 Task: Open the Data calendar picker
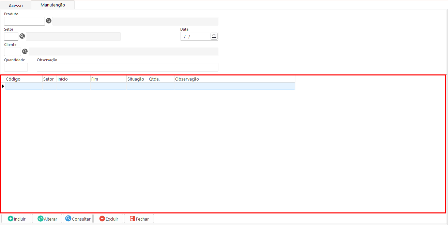(x=214, y=36)
